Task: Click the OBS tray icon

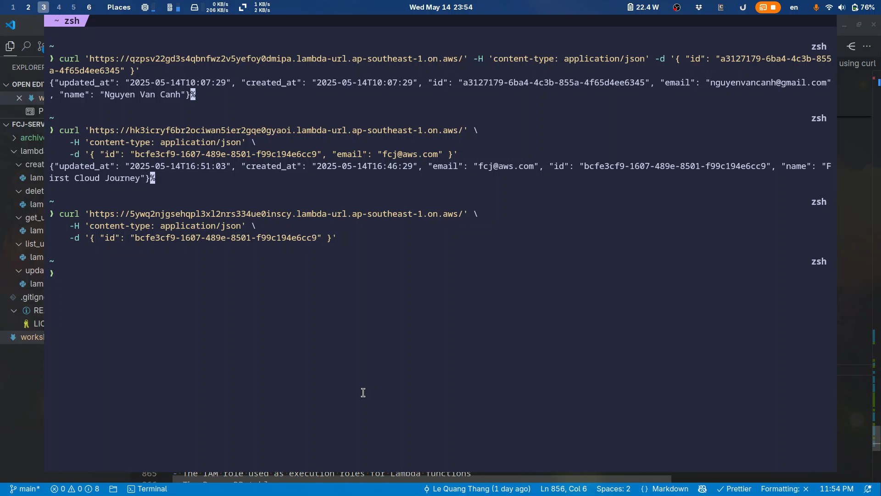Action: point(677,7)
